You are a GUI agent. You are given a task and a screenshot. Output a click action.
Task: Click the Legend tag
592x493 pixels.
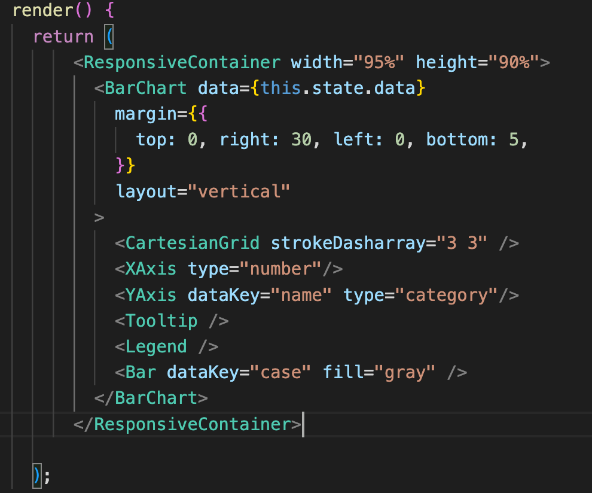coord(166,346)
